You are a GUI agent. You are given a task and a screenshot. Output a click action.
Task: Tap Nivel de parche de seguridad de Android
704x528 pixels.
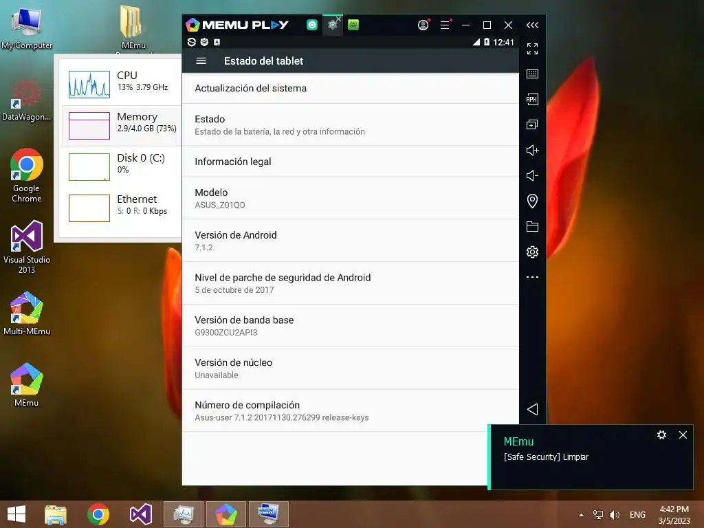pos(350,283)
